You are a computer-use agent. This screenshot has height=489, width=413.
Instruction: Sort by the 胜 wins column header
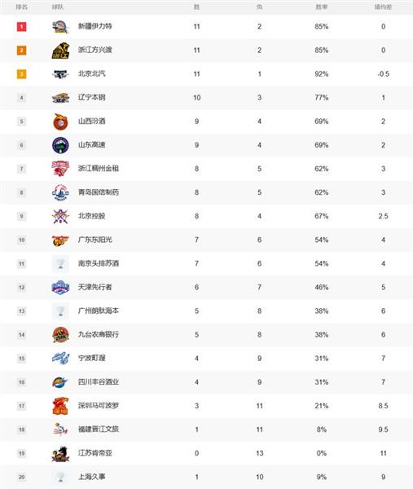pos(196,7)
